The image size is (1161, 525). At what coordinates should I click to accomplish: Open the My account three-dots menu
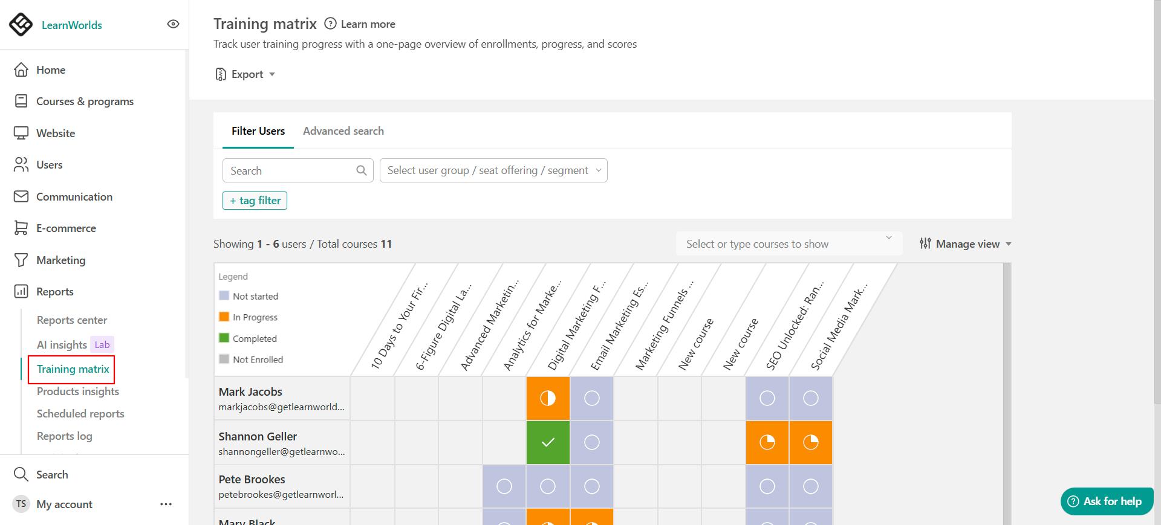[166, 504]
